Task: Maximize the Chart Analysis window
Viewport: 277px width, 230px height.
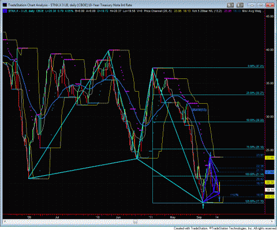Action: pyautogui.click(x=261, y=5)
